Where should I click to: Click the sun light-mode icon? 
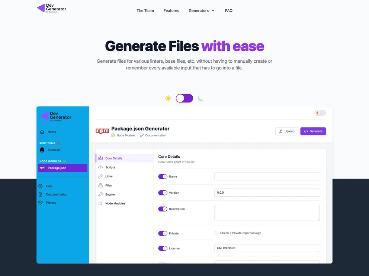pos(168,98)
